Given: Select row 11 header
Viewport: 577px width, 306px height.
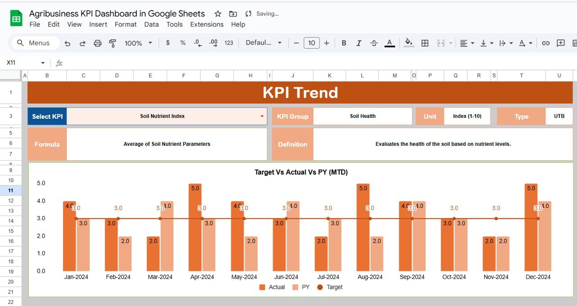Looking at the screenshot, I should [x=11, y=190].
